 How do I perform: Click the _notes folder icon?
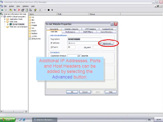30,36
